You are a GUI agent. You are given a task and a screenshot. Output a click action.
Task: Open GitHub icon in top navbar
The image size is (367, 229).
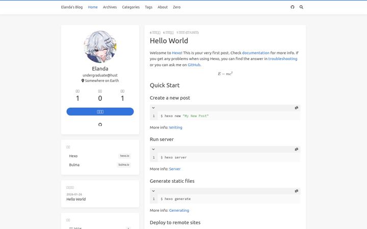[x=293, y=7]
